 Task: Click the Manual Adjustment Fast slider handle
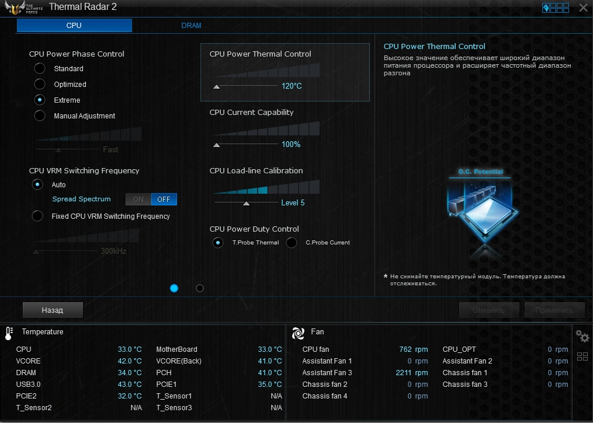click(x=58, y=151)
